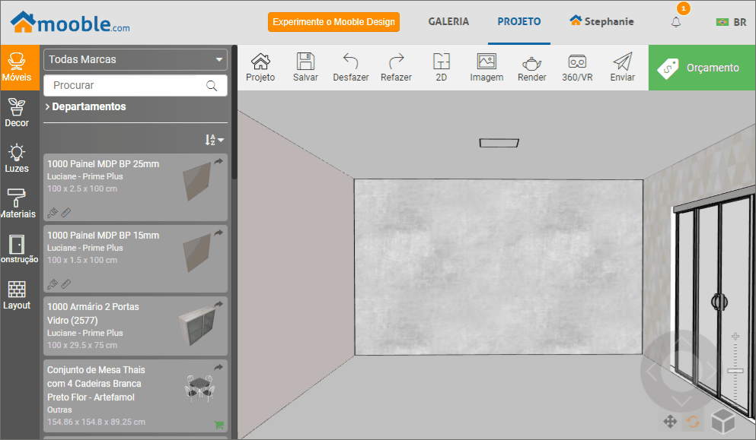
Task: Click the 3D cube view icon
Action: 723,421
